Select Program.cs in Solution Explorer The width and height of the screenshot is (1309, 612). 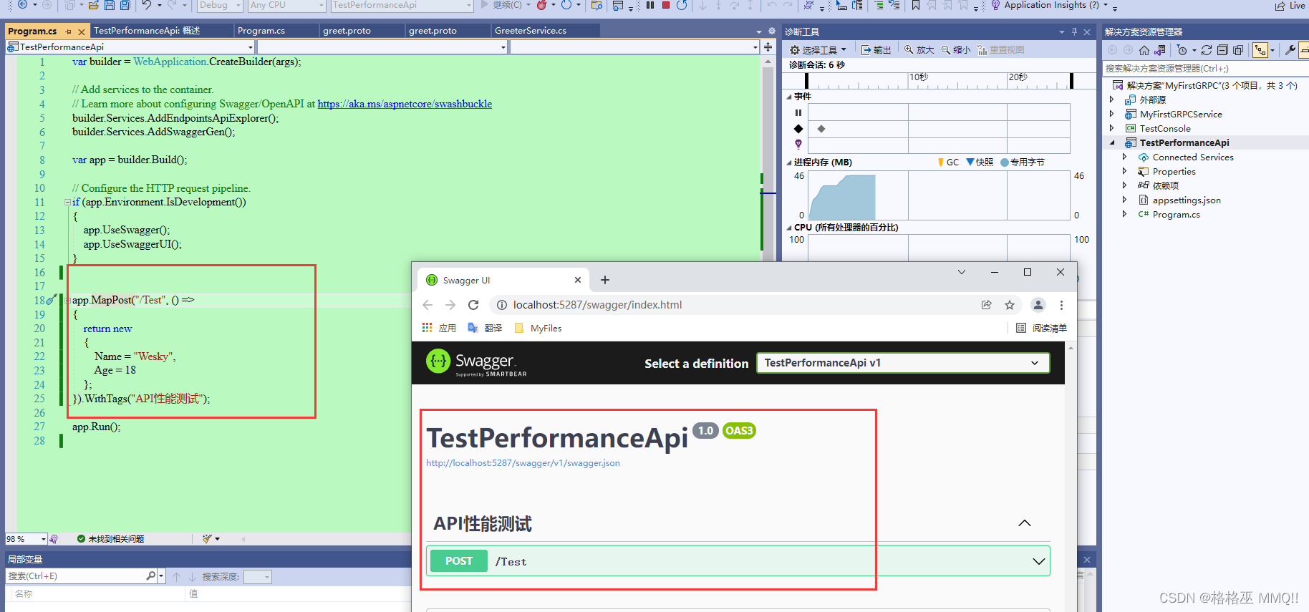coord(1176,214)
